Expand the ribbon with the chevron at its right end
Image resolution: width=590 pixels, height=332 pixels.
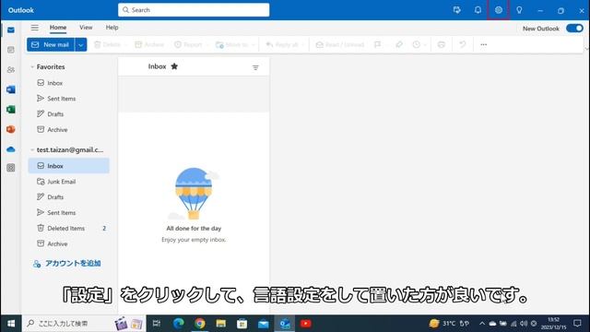point(586,49)
